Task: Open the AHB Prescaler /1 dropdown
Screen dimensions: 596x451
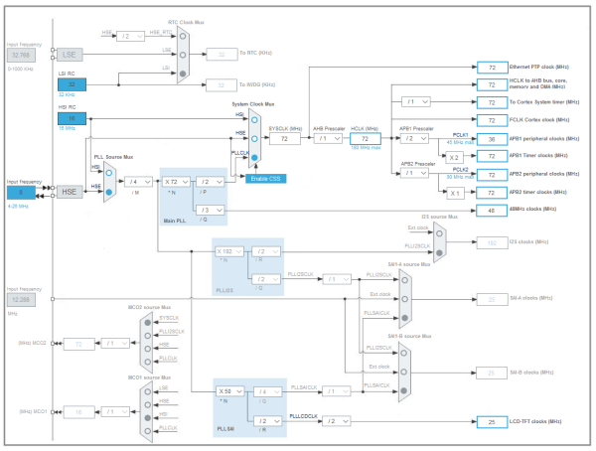Action: click(x=328, y=138)
